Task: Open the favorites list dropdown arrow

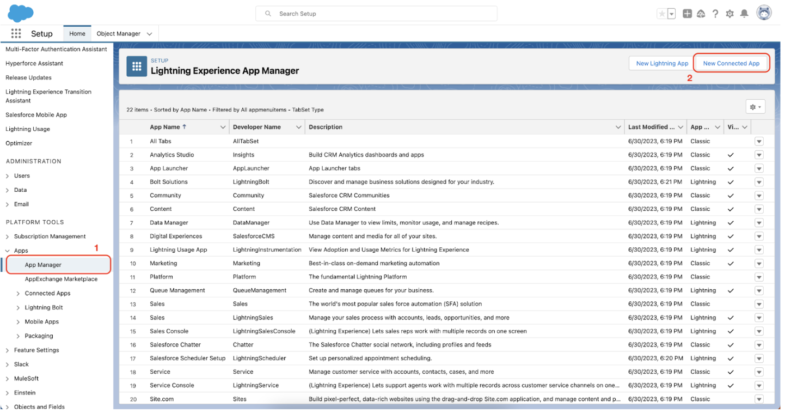Action: coord(672,14)
